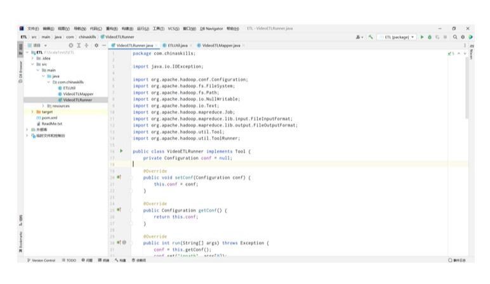Image resolution: width=490 pixels, height=284 pixels.
Task: Click run gutter arrow beside VideoETLRunner class
Action: (x=121, y=152)
